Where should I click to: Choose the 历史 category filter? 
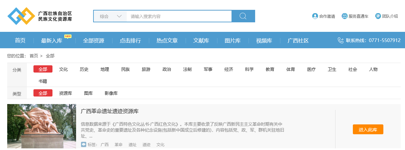[84, 69]
